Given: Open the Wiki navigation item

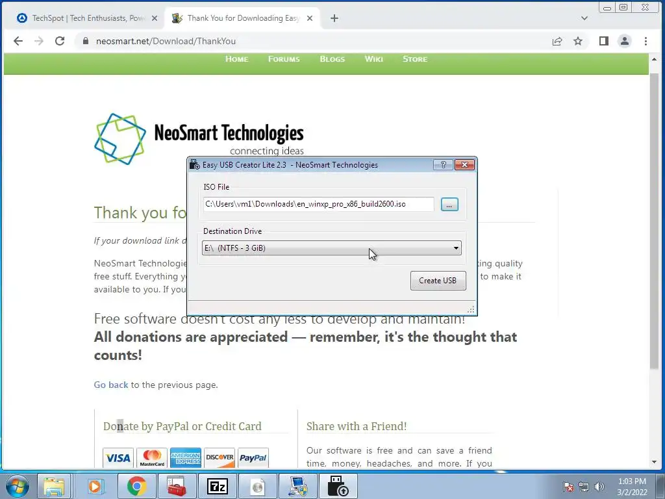Looking at the screenshot, I should [373, 59].
